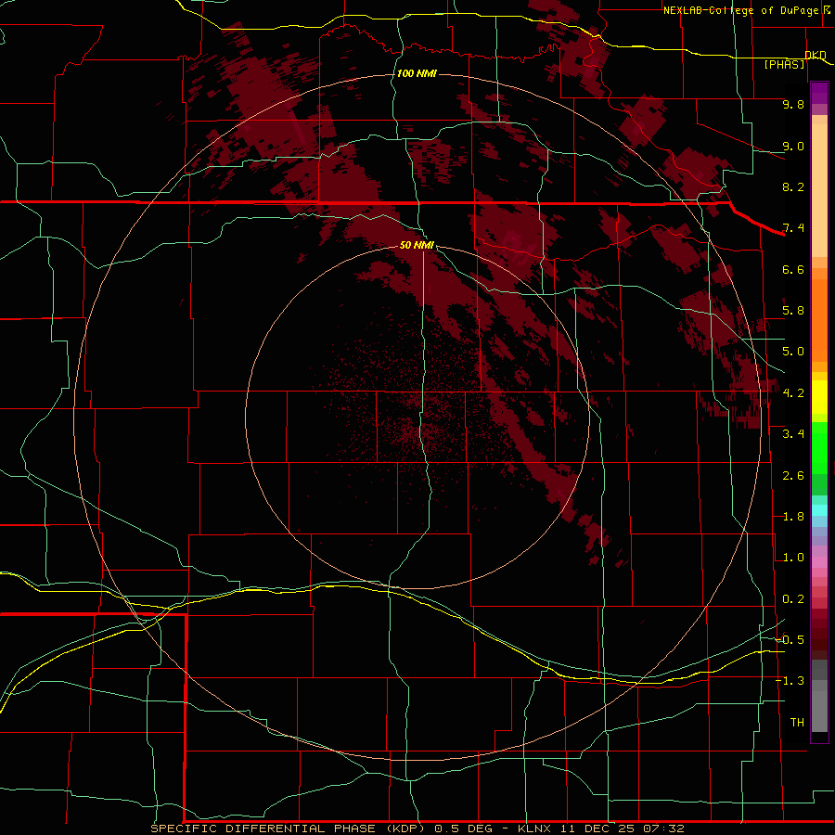The width and height of the screenshot is (835, 835).
Task: Click the 4.2 value on the scale
Action: pos(793,393)
